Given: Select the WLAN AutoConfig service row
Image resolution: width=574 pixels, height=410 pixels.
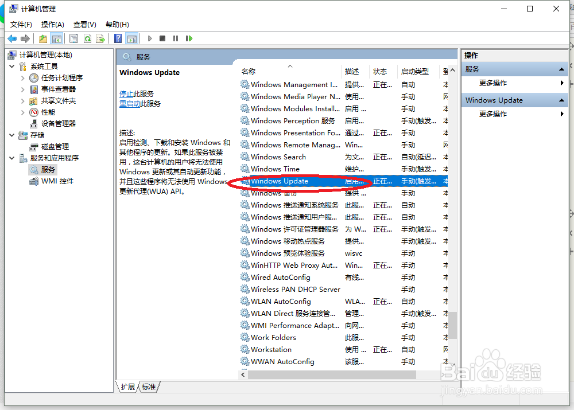Looking at the screenshot, I should (343, 302).
